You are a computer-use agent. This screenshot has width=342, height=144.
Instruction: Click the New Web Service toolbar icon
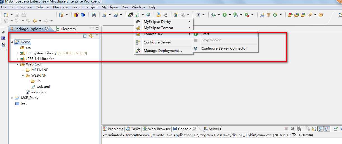(x=61, y=15)
